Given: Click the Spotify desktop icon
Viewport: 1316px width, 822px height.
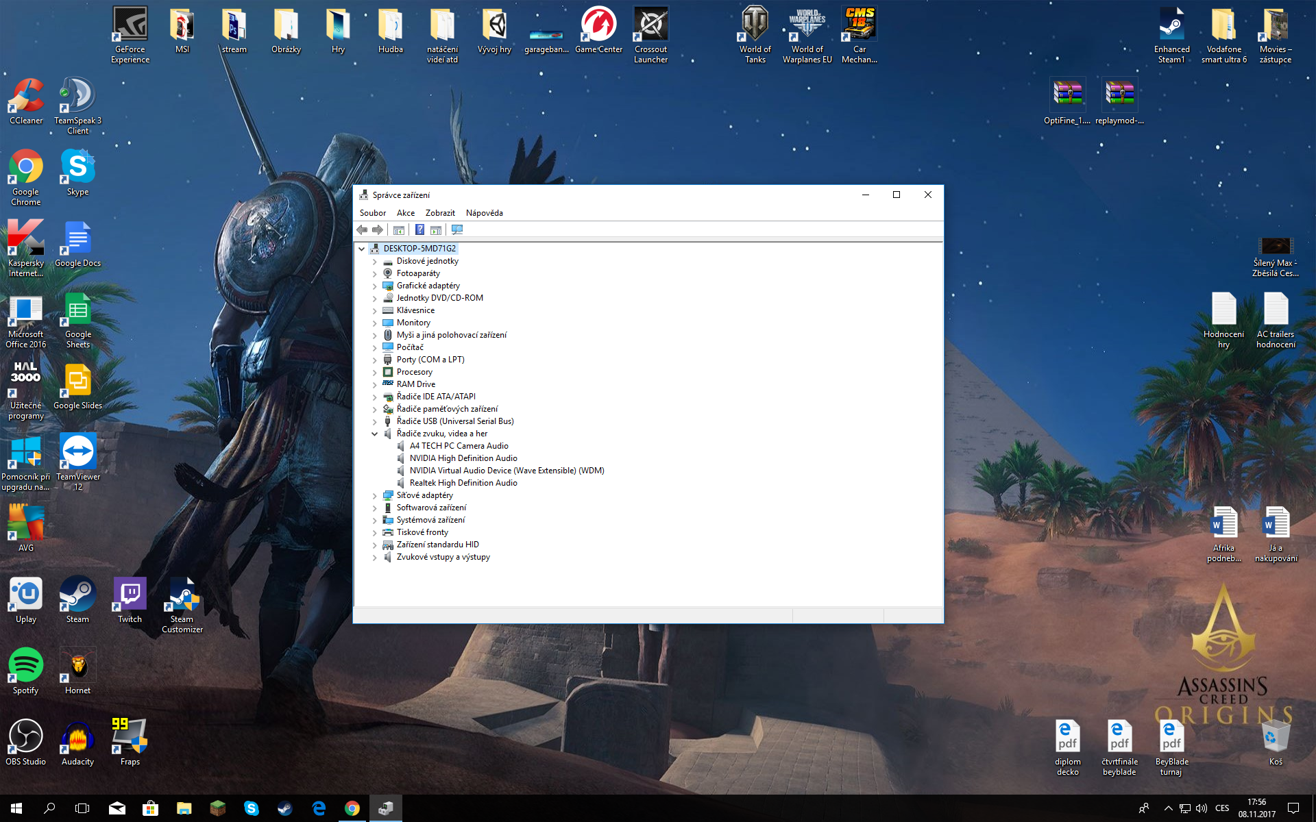Looking at the screenshot, I should [26, 671].
